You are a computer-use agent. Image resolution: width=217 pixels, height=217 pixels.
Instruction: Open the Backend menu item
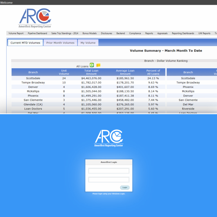tap(120, 33)
